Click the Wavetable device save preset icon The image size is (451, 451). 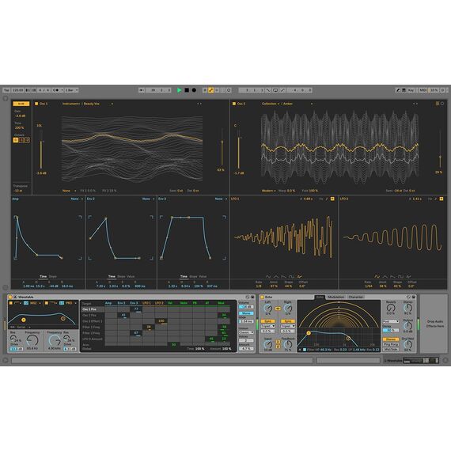[253, 297]
